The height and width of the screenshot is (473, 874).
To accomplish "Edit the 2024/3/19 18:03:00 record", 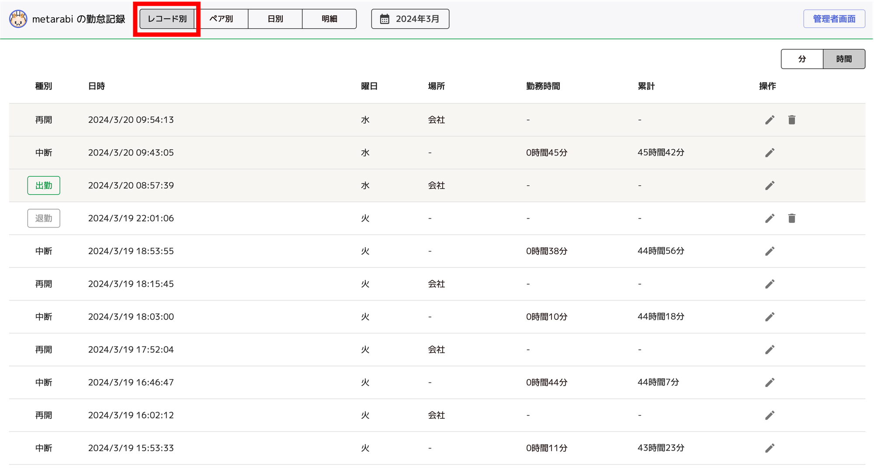I will click(x=770, y=317).
